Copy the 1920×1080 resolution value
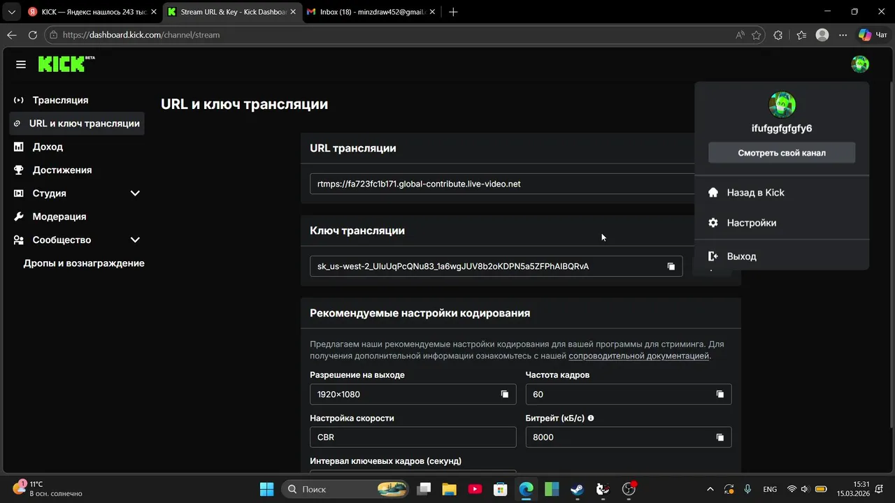The image size is (895, 503). (x=505, y=394)
